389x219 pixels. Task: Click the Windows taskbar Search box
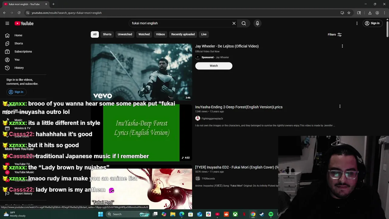click(128, 214)
